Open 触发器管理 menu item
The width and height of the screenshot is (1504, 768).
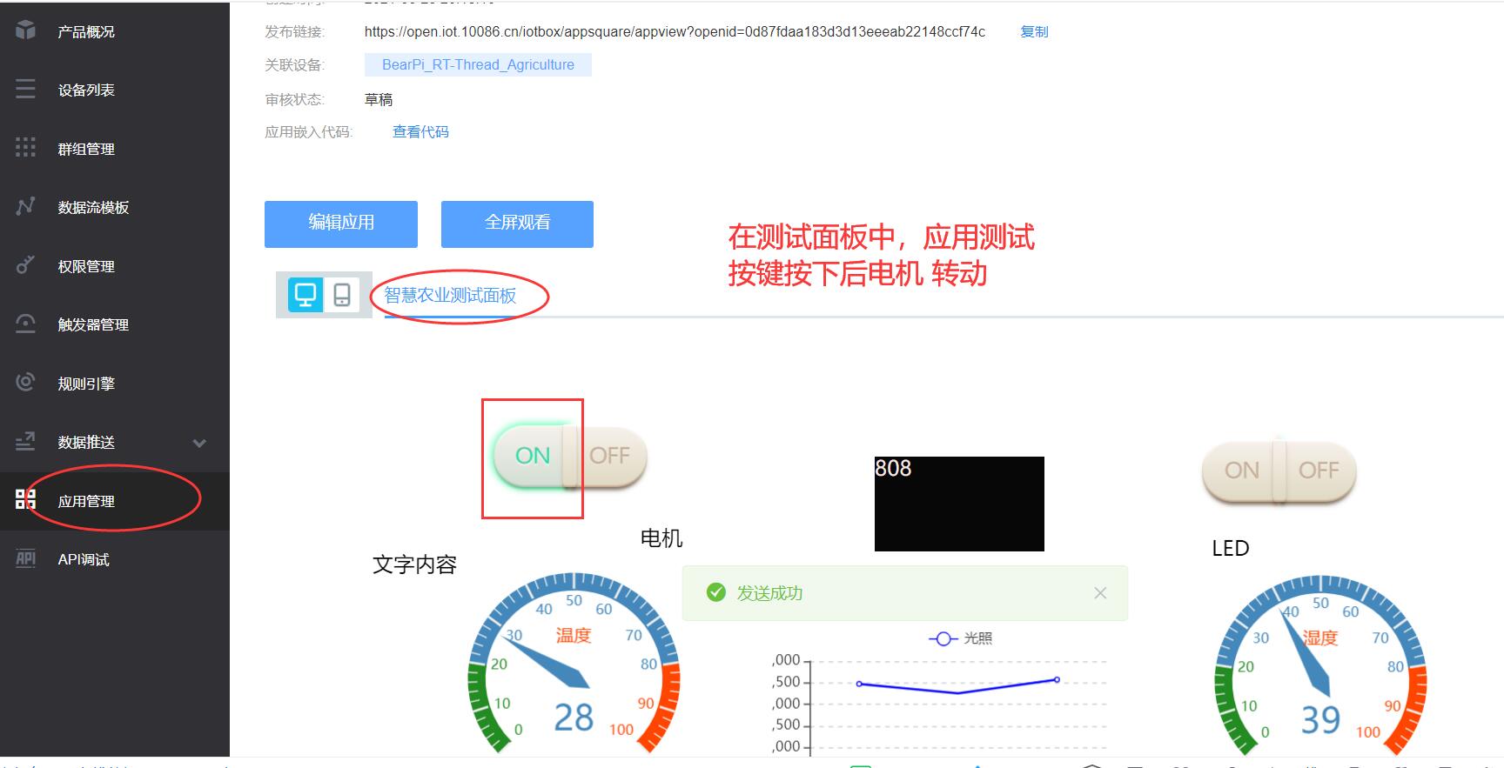pos(115,324)
